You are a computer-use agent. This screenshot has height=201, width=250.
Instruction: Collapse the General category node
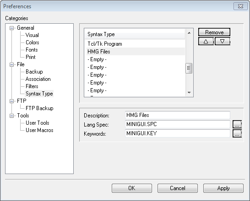coord(11,28)
